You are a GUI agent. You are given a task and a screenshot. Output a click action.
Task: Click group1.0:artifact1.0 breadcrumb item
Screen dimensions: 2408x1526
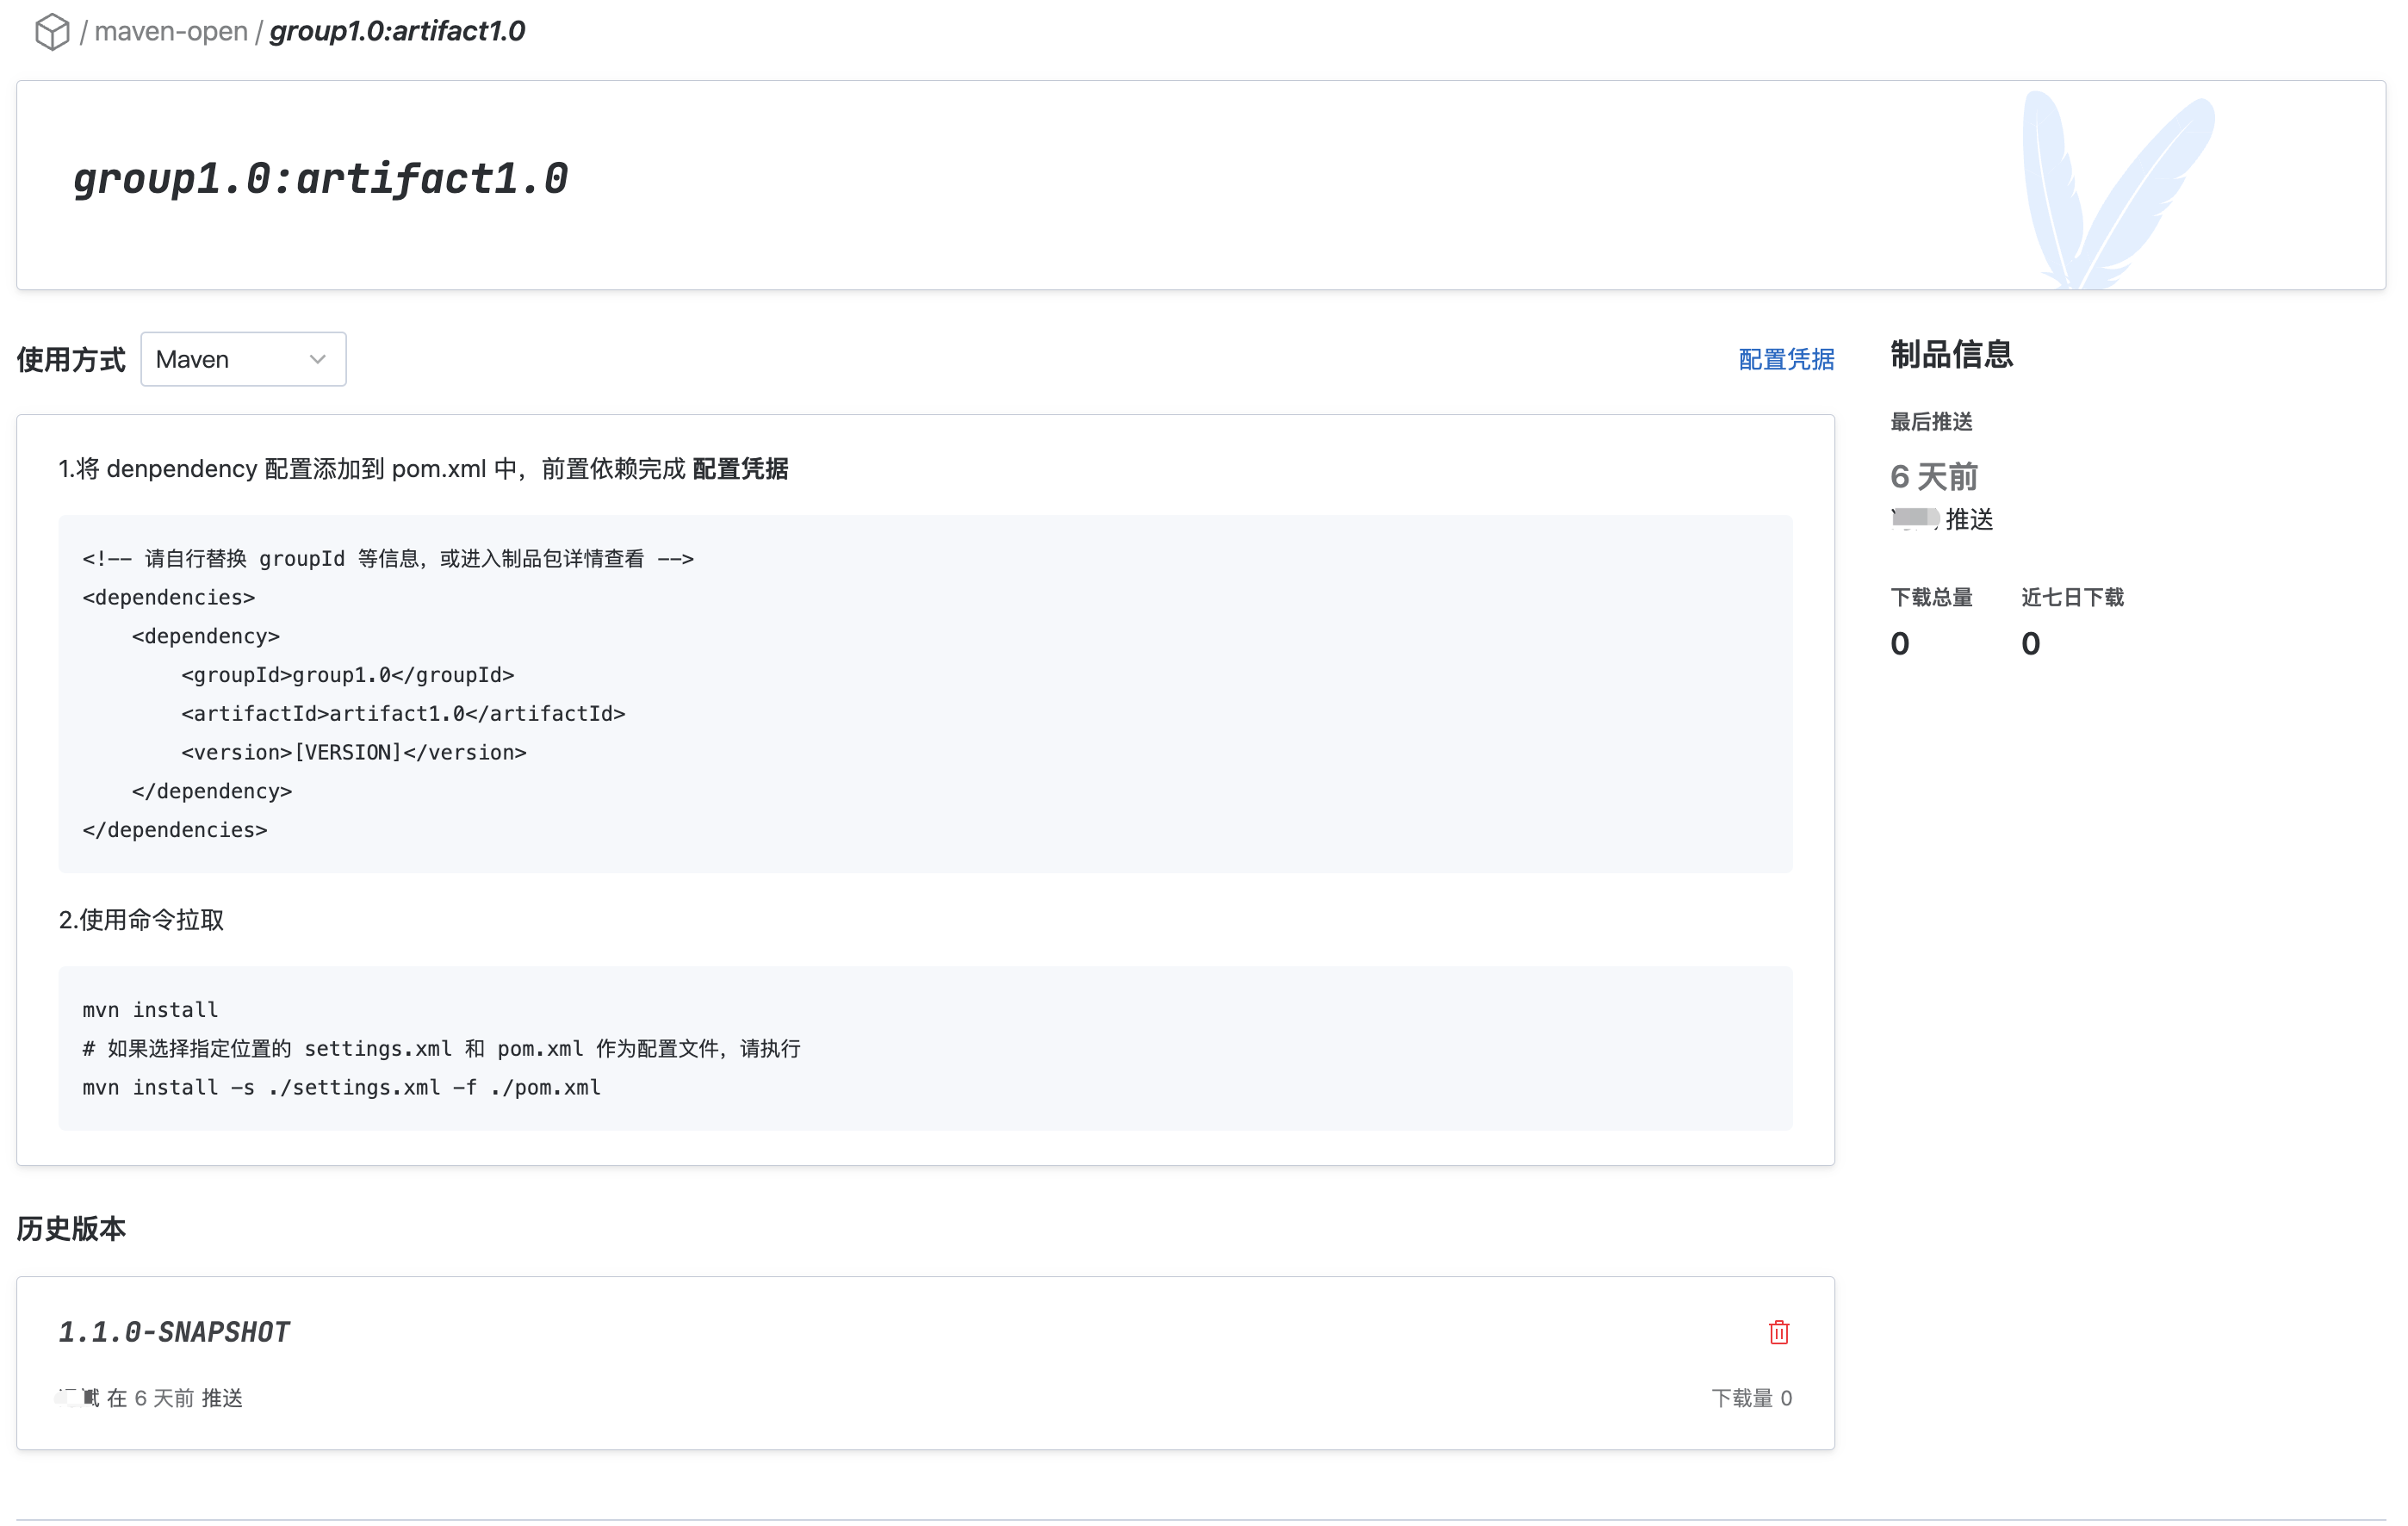(x=397, y=32)
